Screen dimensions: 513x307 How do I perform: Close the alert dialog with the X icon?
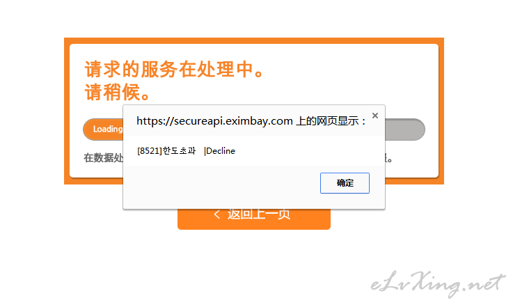click(375, 116)
